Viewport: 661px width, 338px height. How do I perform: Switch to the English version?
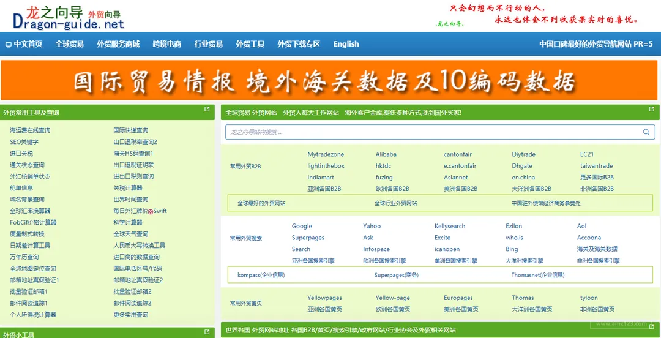click(346, 44)
